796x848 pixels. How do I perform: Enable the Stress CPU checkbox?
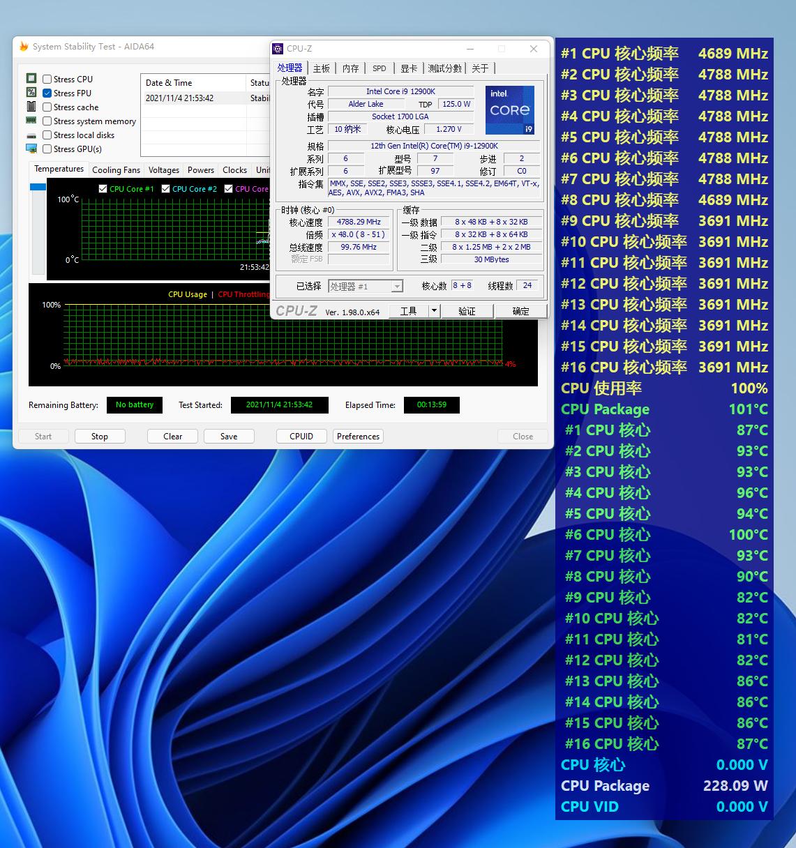pos(47,78)
